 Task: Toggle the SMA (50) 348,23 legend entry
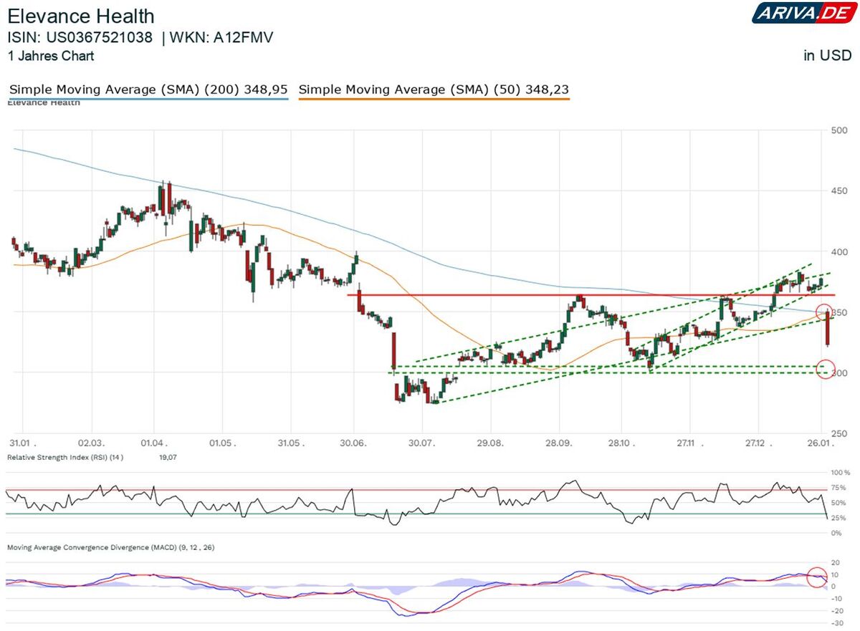[x=434, y=90]
